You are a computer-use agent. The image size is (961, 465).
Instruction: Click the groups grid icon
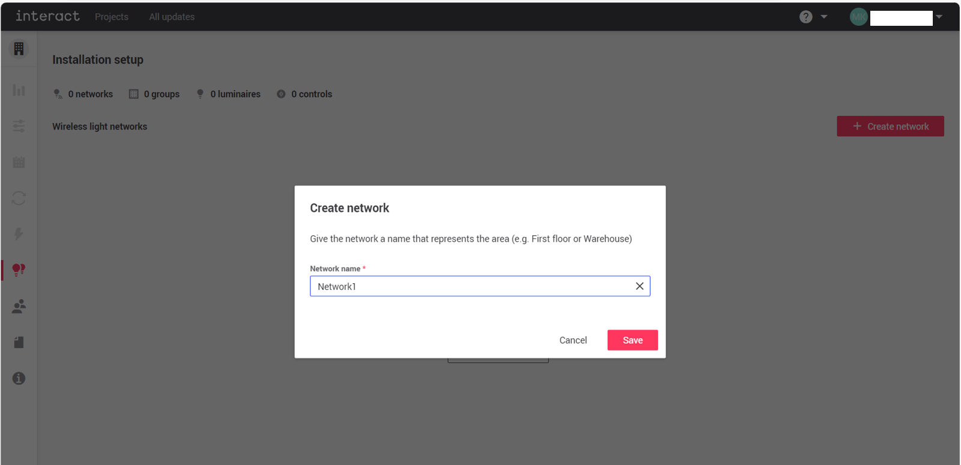[x=133, y=94]
